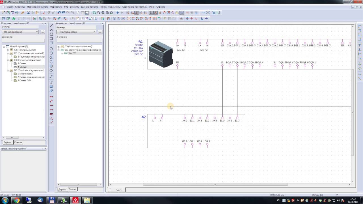Click the canvas horizontal scrollbar thumb
Viewport: 363px width, 204px height.
tap(215, 185)
